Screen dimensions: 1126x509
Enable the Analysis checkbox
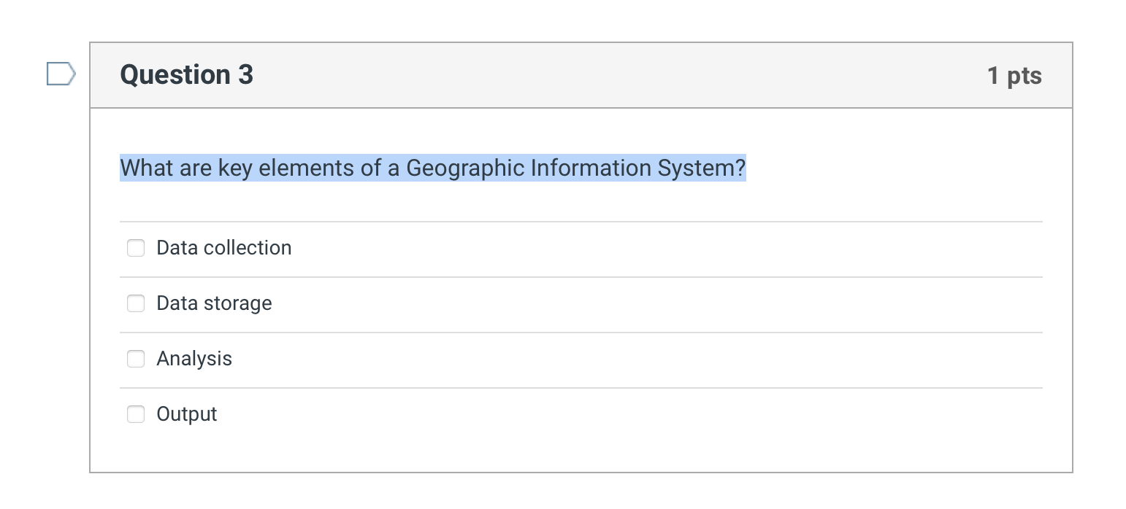click(x=136, y=359)
